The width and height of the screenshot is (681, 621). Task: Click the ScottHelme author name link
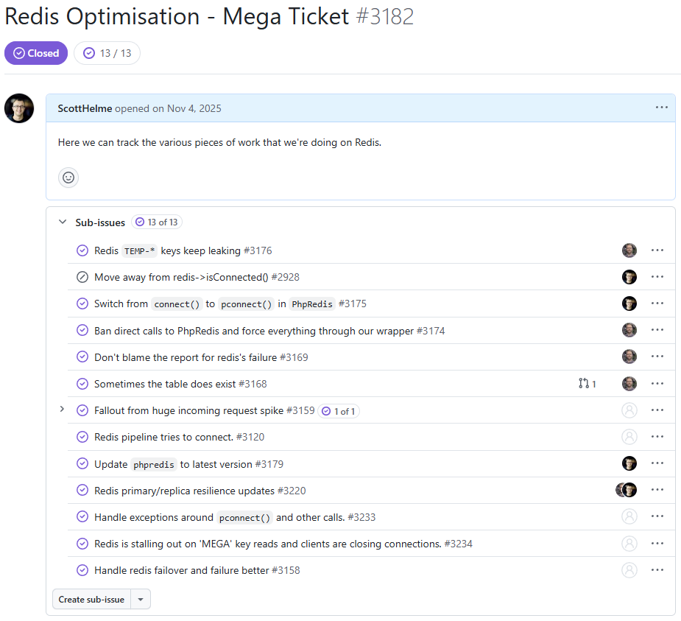(85, 108)
